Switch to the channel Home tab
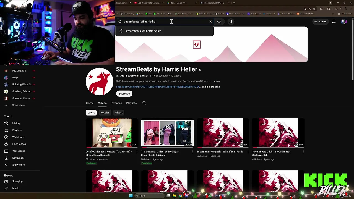 point(90,103)
